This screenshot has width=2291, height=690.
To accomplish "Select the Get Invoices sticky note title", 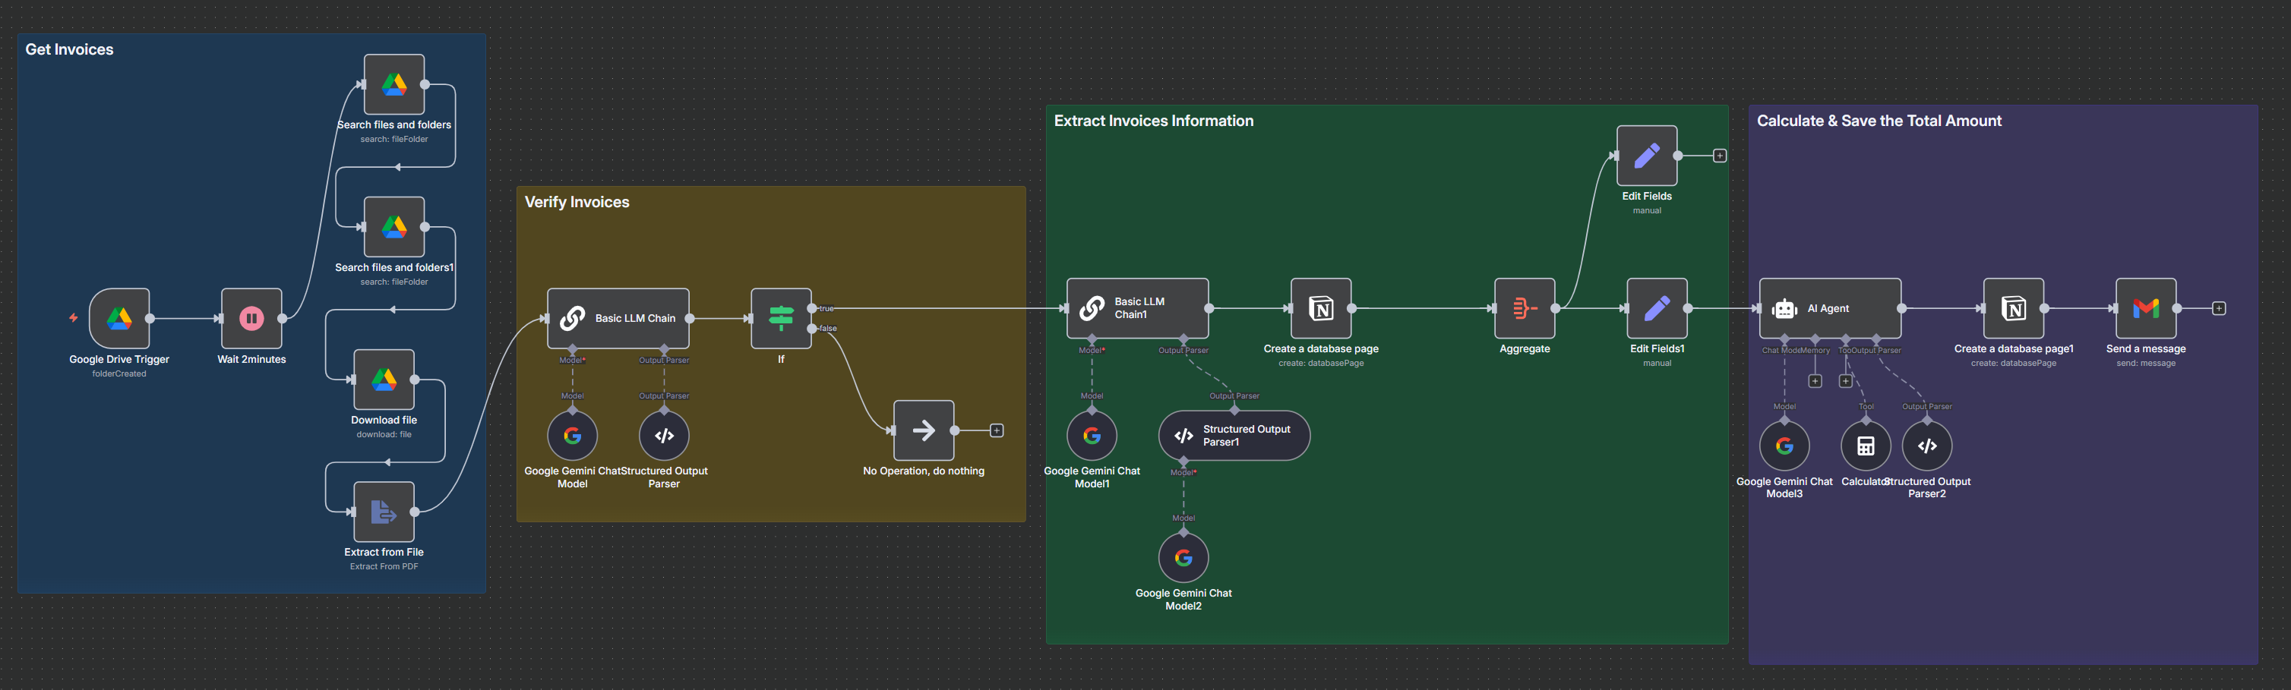I will pos(69,50).
